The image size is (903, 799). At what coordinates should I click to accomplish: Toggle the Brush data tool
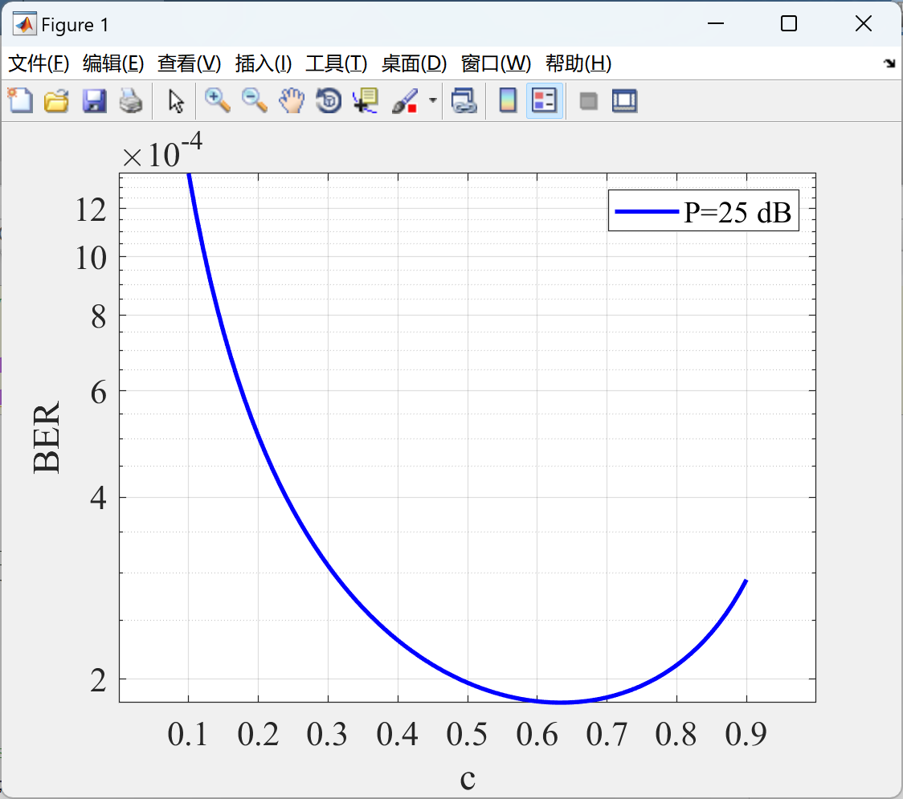point(405,101)
